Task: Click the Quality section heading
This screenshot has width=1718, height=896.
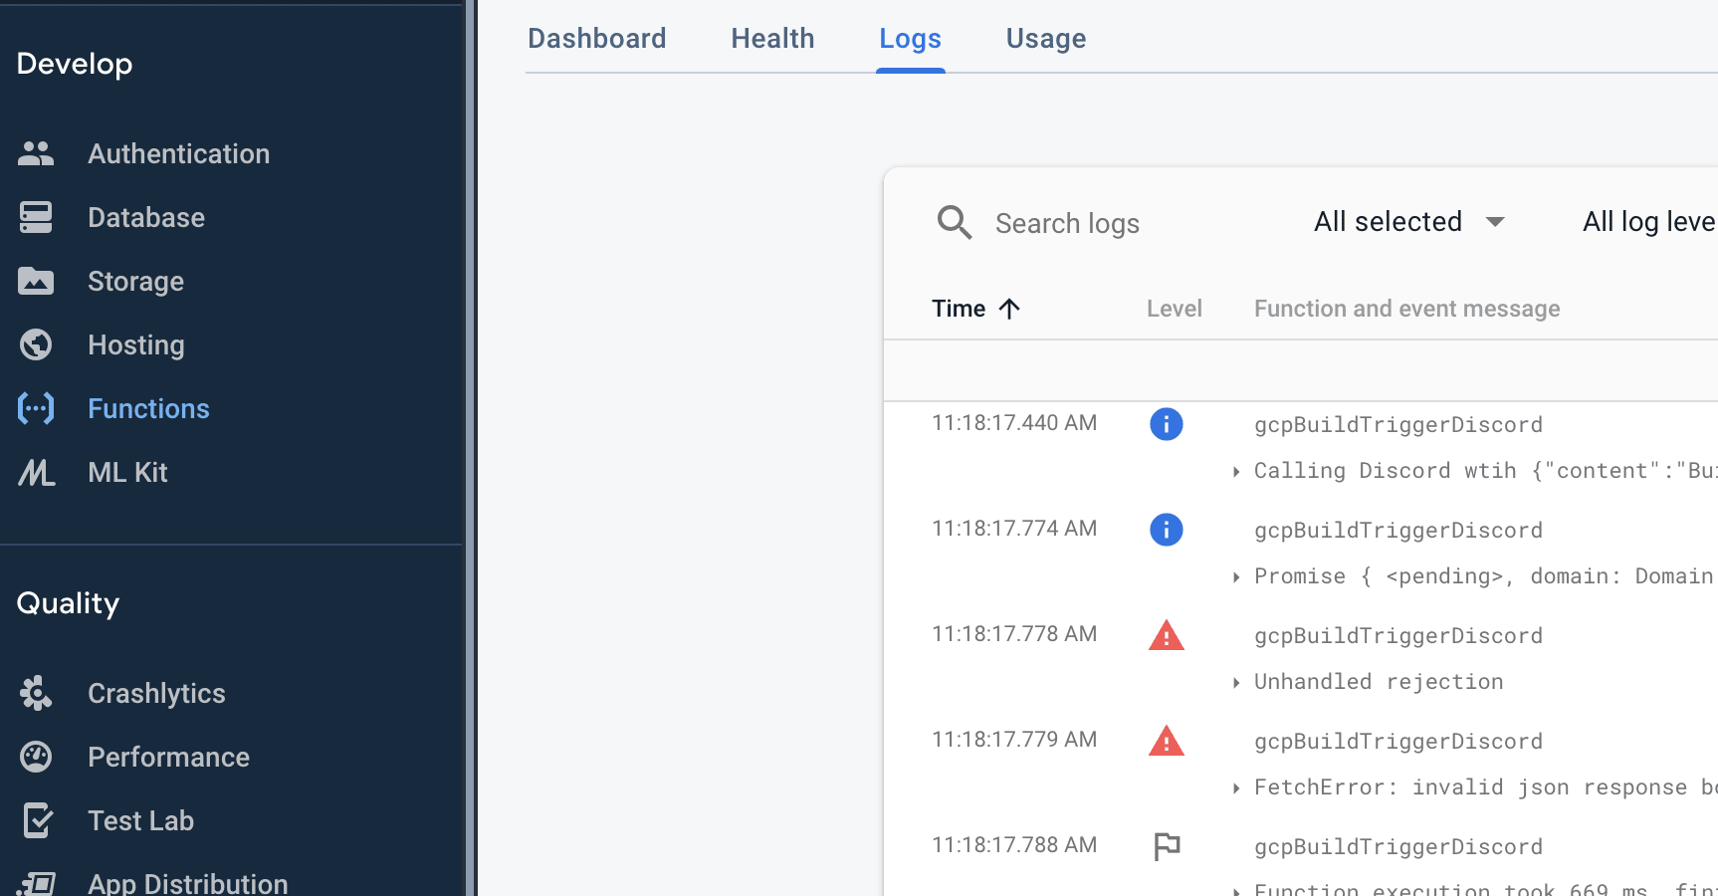Action: pyautogui.click(x=68, y=603)
